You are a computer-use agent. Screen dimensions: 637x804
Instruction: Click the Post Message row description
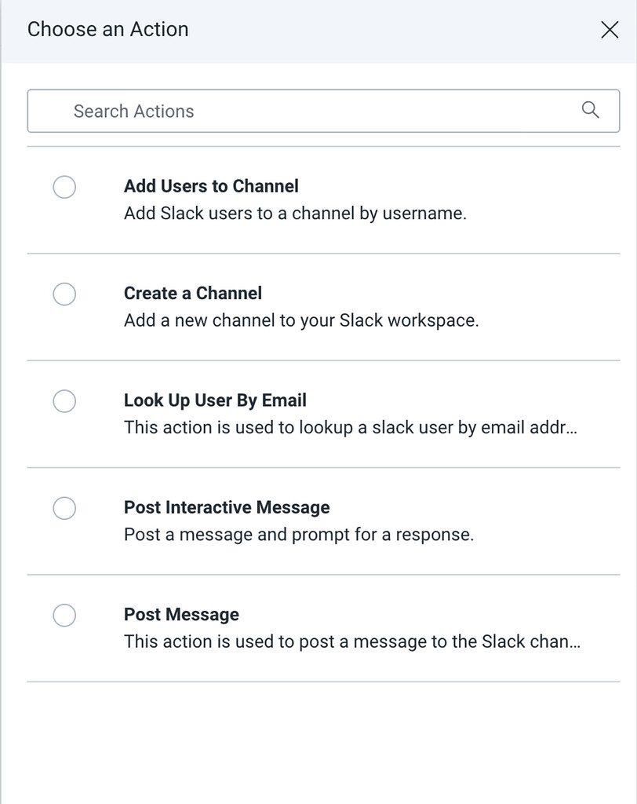coord(351,641)
